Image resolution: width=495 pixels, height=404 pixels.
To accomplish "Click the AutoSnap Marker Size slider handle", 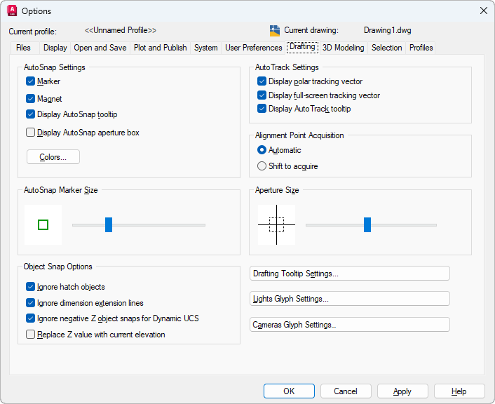I will 109,224.
